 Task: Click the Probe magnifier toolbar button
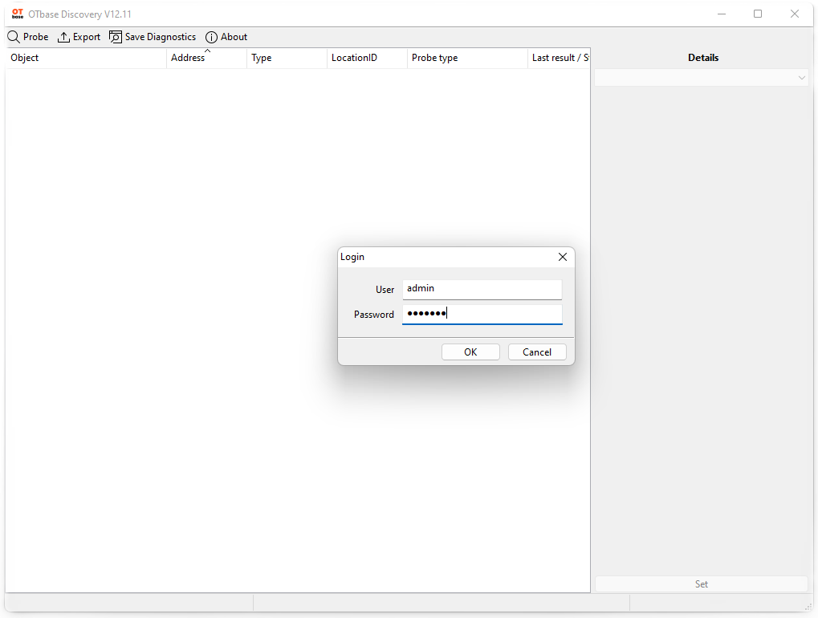click(28, 37)
